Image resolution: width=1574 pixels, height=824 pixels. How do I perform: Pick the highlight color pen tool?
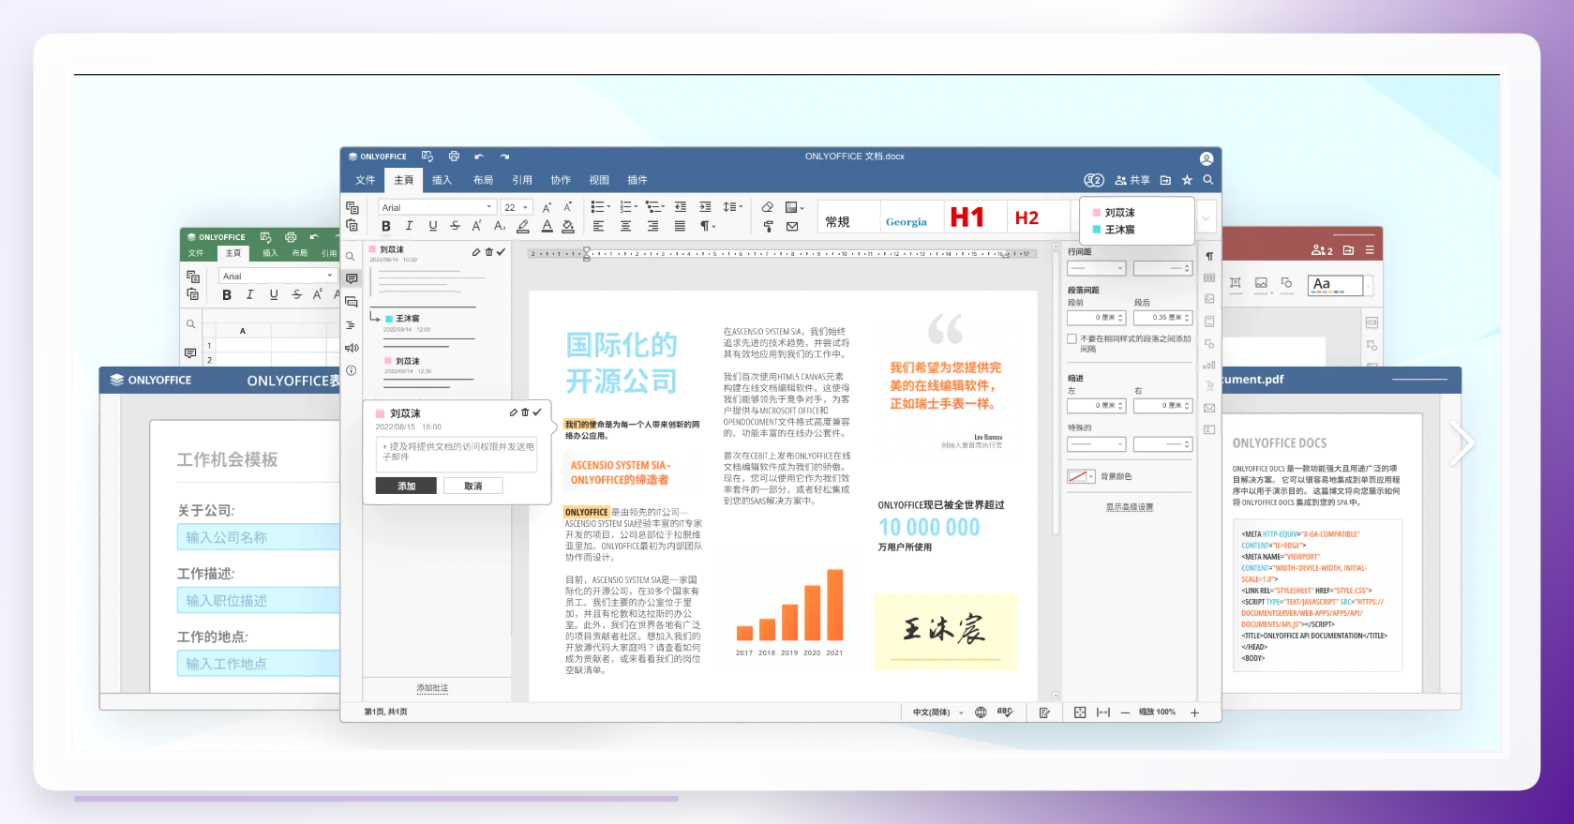523,226
